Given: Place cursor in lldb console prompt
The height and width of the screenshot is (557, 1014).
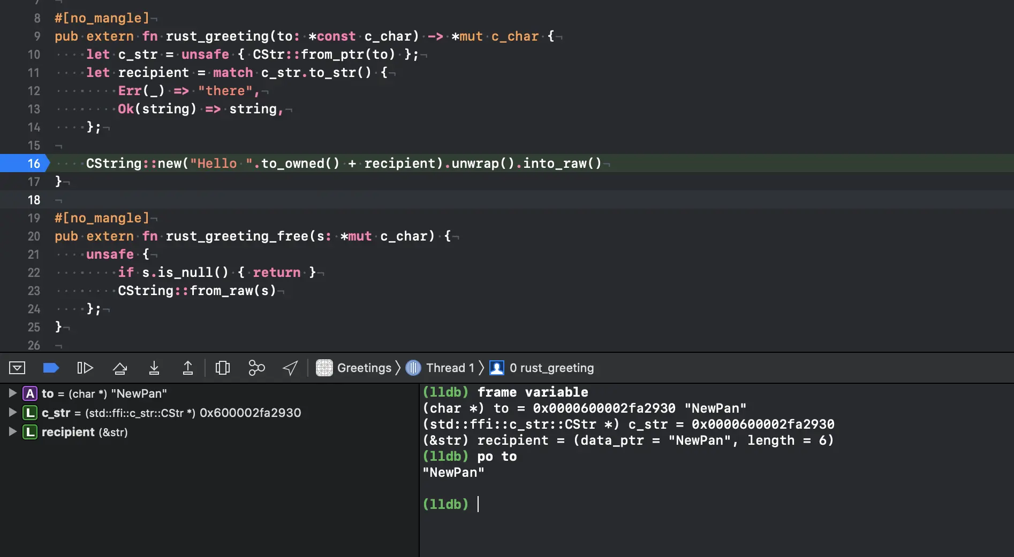Looking at the screenshot, I should click(x=478, y=504).
